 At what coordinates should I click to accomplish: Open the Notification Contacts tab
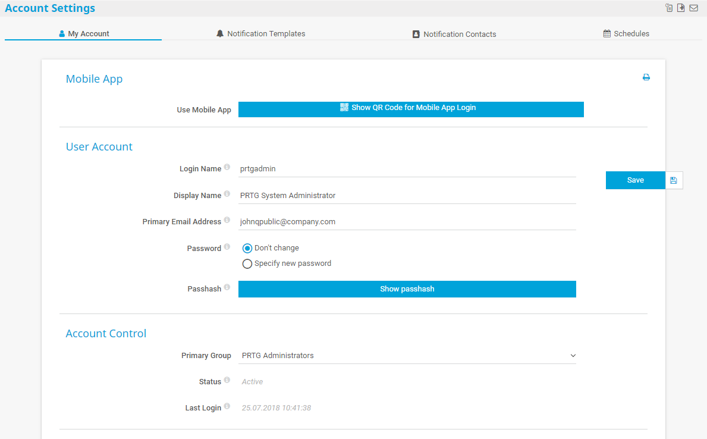tap(454, 35)
